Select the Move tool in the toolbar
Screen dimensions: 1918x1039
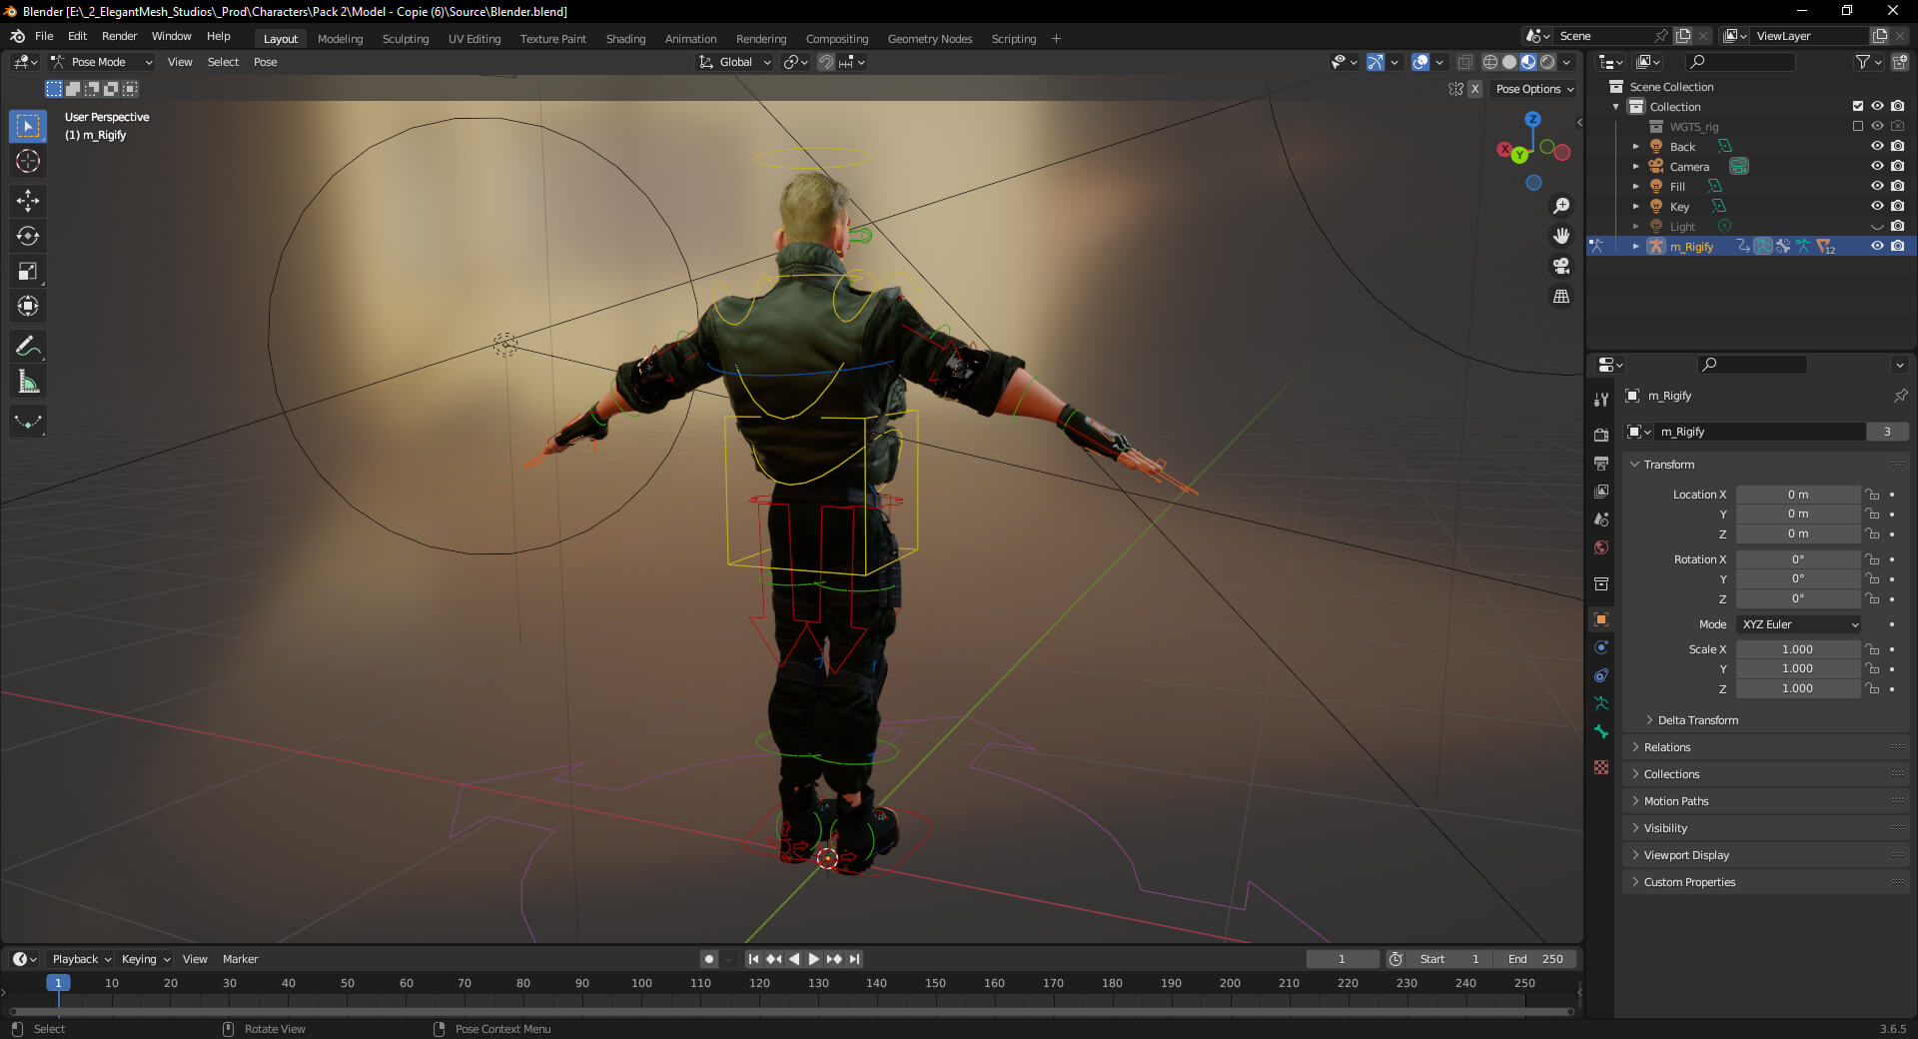tap(28, 201)
